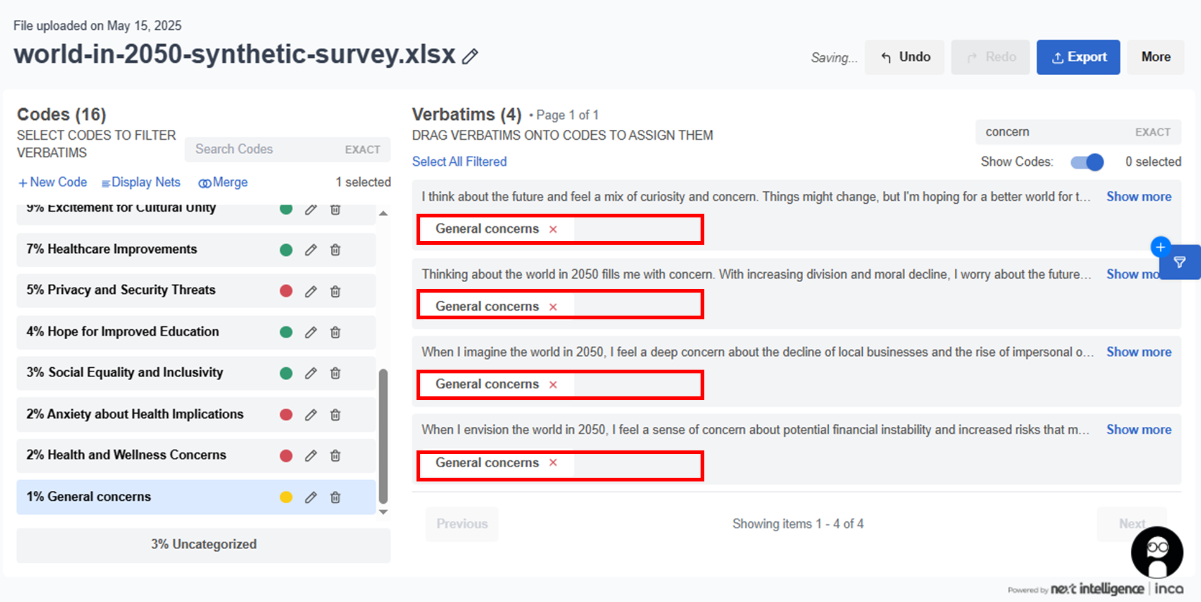The height and width of the screenshot is (602, 1201).
Task: Click pencil icon beside the file name
Action: (x=470, y=57)
